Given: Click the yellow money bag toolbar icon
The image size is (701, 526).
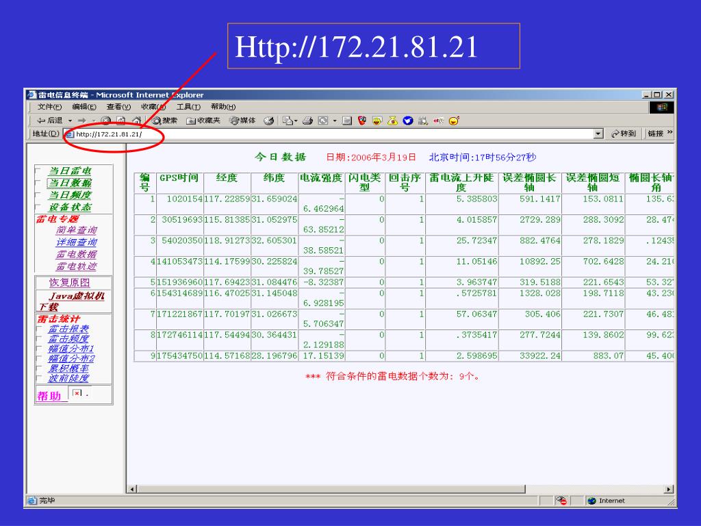Looking at the screenshot, I should pos(392,121).
